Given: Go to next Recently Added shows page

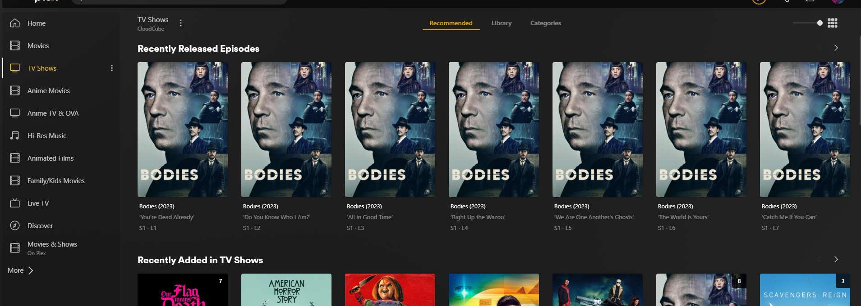Looking at the screenshot, I should tap(836, 259).
